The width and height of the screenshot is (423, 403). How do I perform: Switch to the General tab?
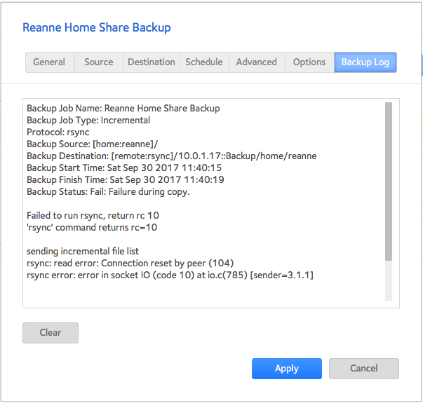[x=49, y=62]
